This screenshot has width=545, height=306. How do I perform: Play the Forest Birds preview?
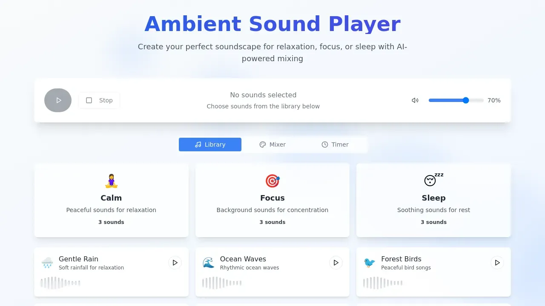497,263
